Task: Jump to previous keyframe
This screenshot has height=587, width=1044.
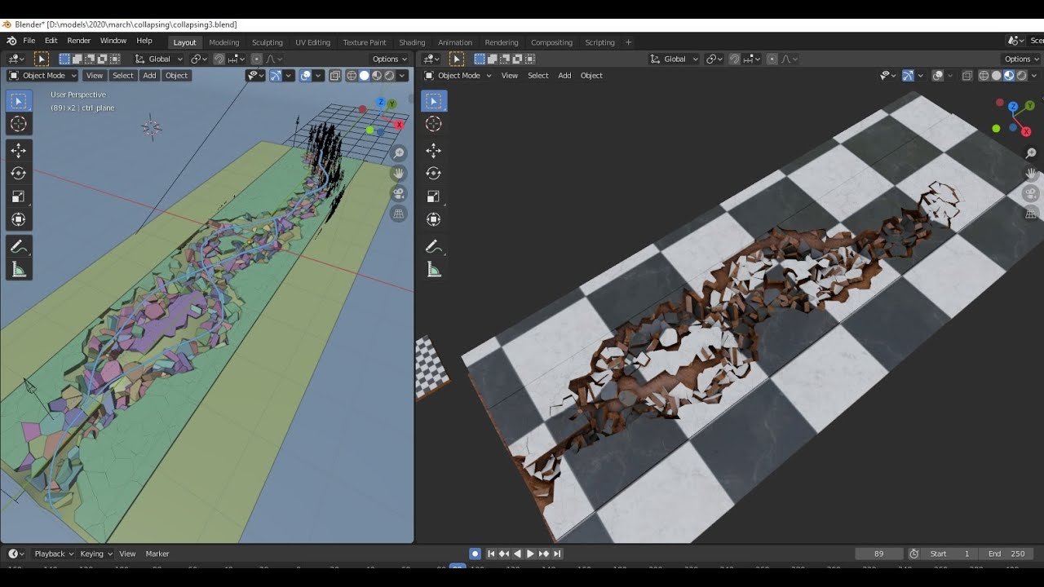Action: 504,554
